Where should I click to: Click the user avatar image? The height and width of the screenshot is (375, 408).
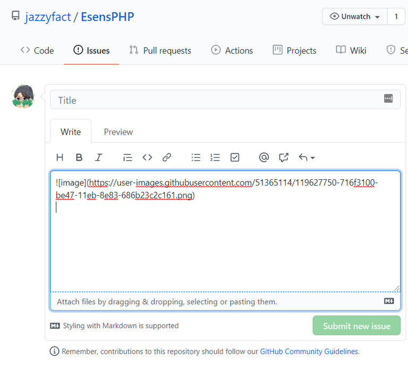(x=23, y=96)
